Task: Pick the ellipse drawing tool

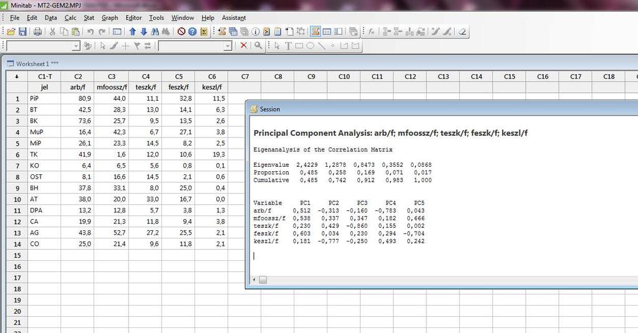Action: click(x=311, y=46)
